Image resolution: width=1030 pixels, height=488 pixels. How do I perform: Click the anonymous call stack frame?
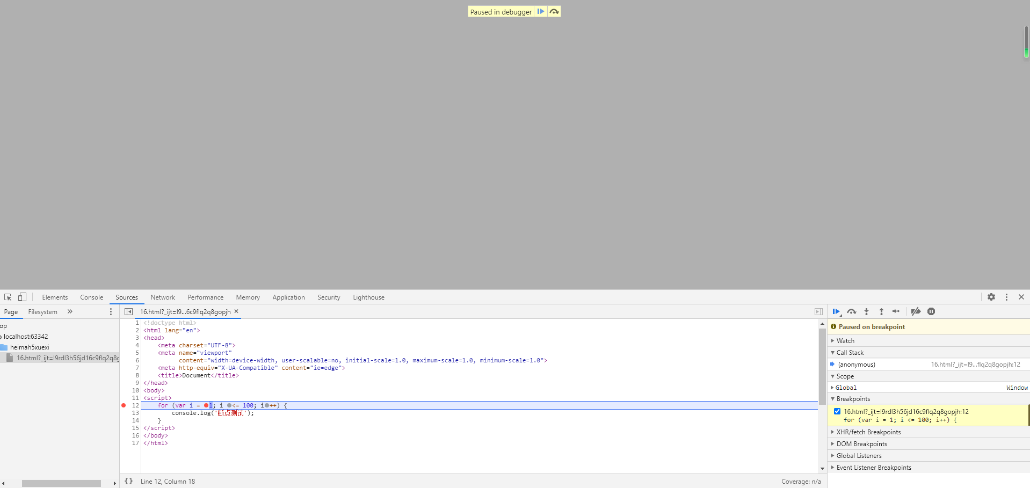[x=857, y=365]
